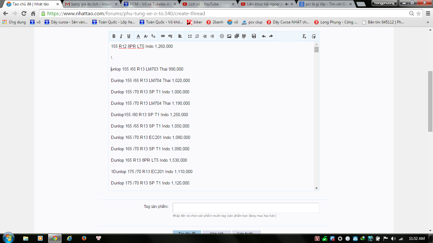The height and width of the screenshot is (243, 433).
Task: Open the zoom magnifier icon in address bar
Action: (411, 14)
